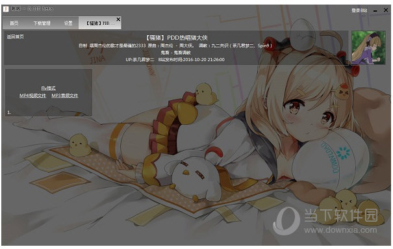Close the application window
This screenshot has width=393, height=249.
click(x=386, y=10)
